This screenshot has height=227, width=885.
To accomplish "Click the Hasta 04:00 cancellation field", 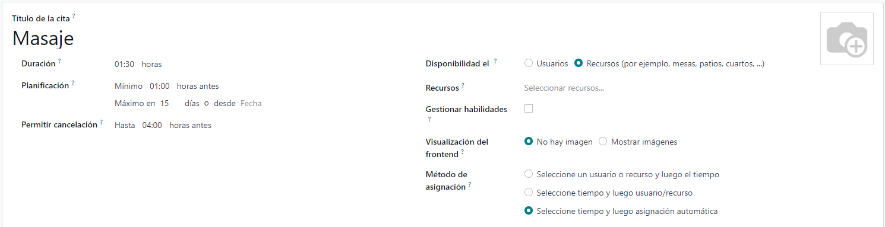I will [x=153, y=125].
